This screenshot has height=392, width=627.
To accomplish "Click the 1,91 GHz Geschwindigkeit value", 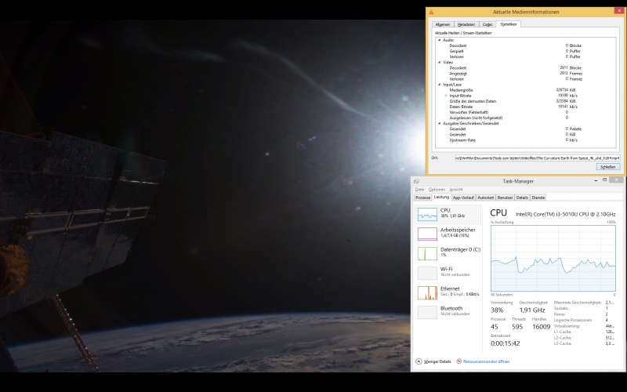I will 532,310.
